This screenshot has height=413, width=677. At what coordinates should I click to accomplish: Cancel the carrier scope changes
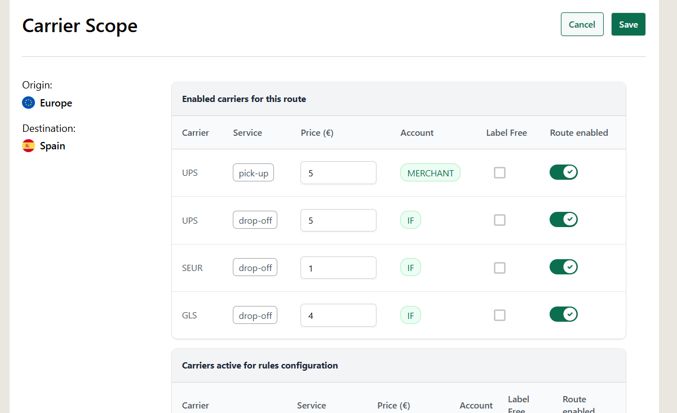pos(582,24)
